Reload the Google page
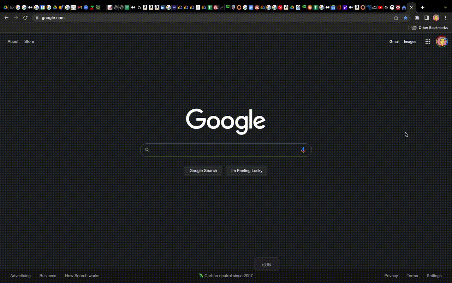 tap(25, 18)
